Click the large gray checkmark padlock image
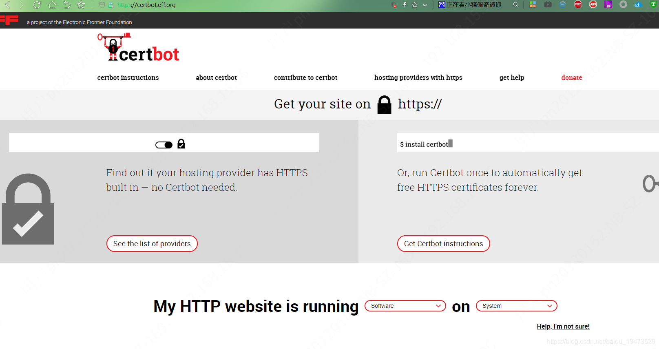659x349 pixels. coord(28,209)
